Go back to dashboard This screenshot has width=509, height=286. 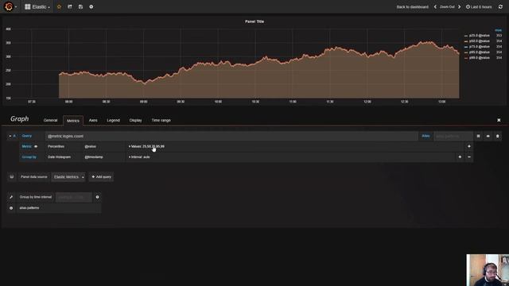(412, 7)
